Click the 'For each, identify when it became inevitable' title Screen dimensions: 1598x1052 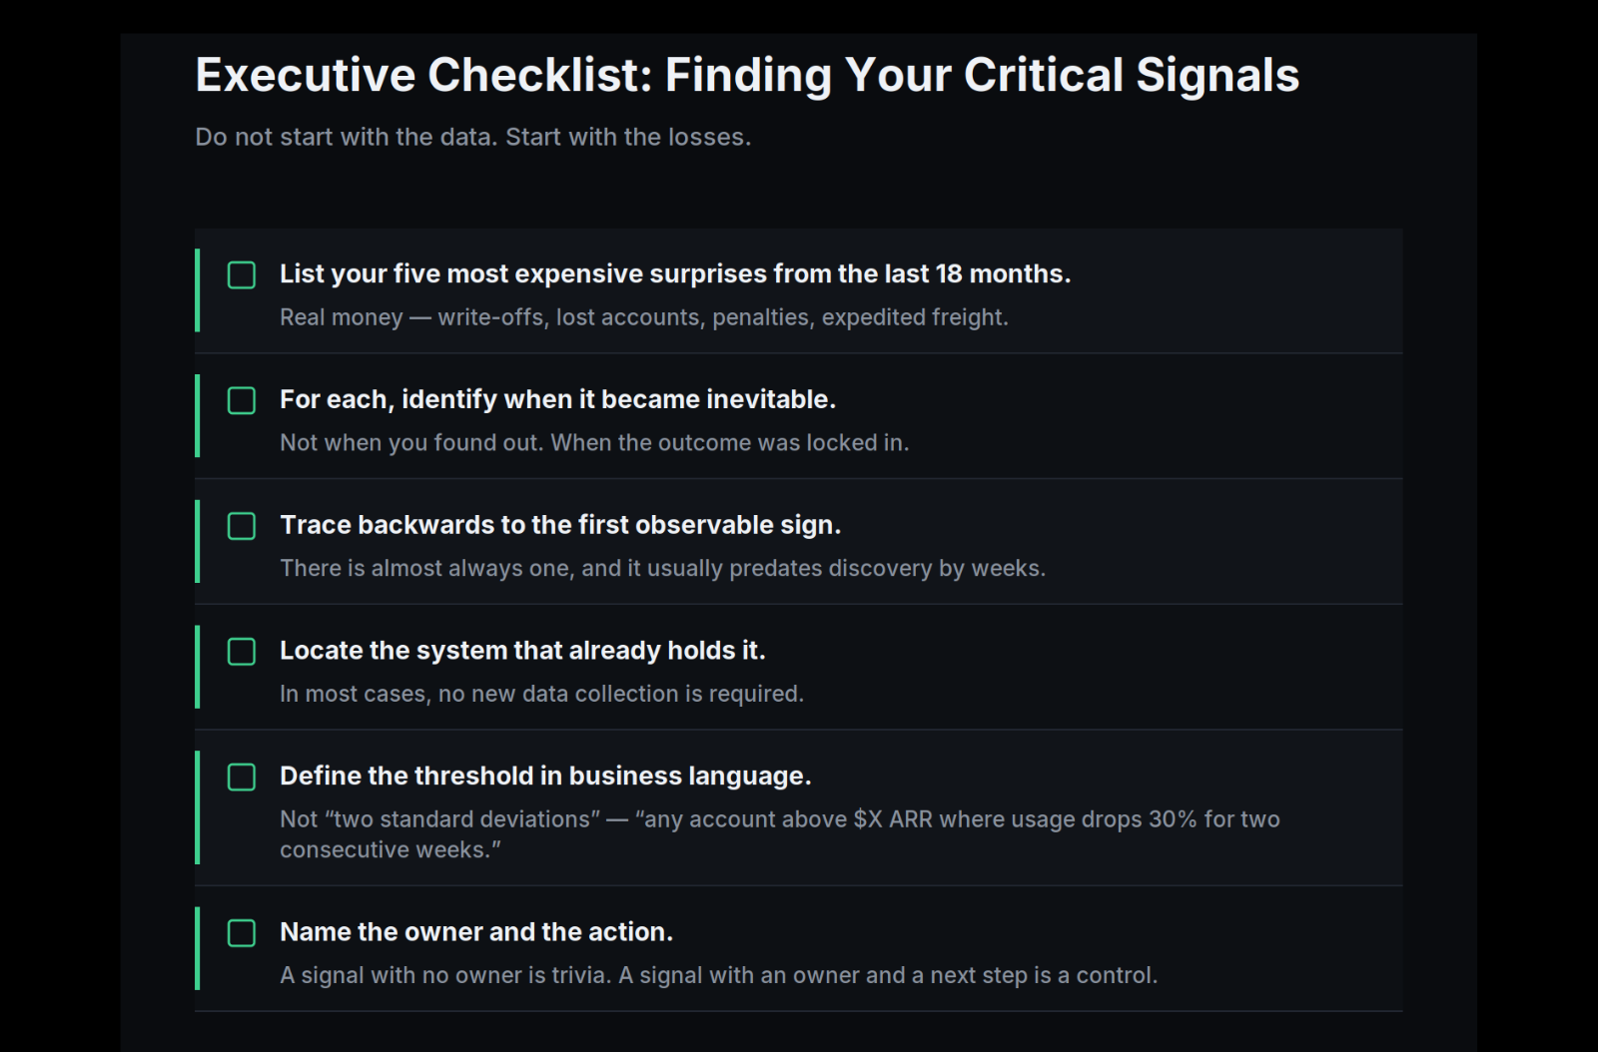[x=557, y=399]
